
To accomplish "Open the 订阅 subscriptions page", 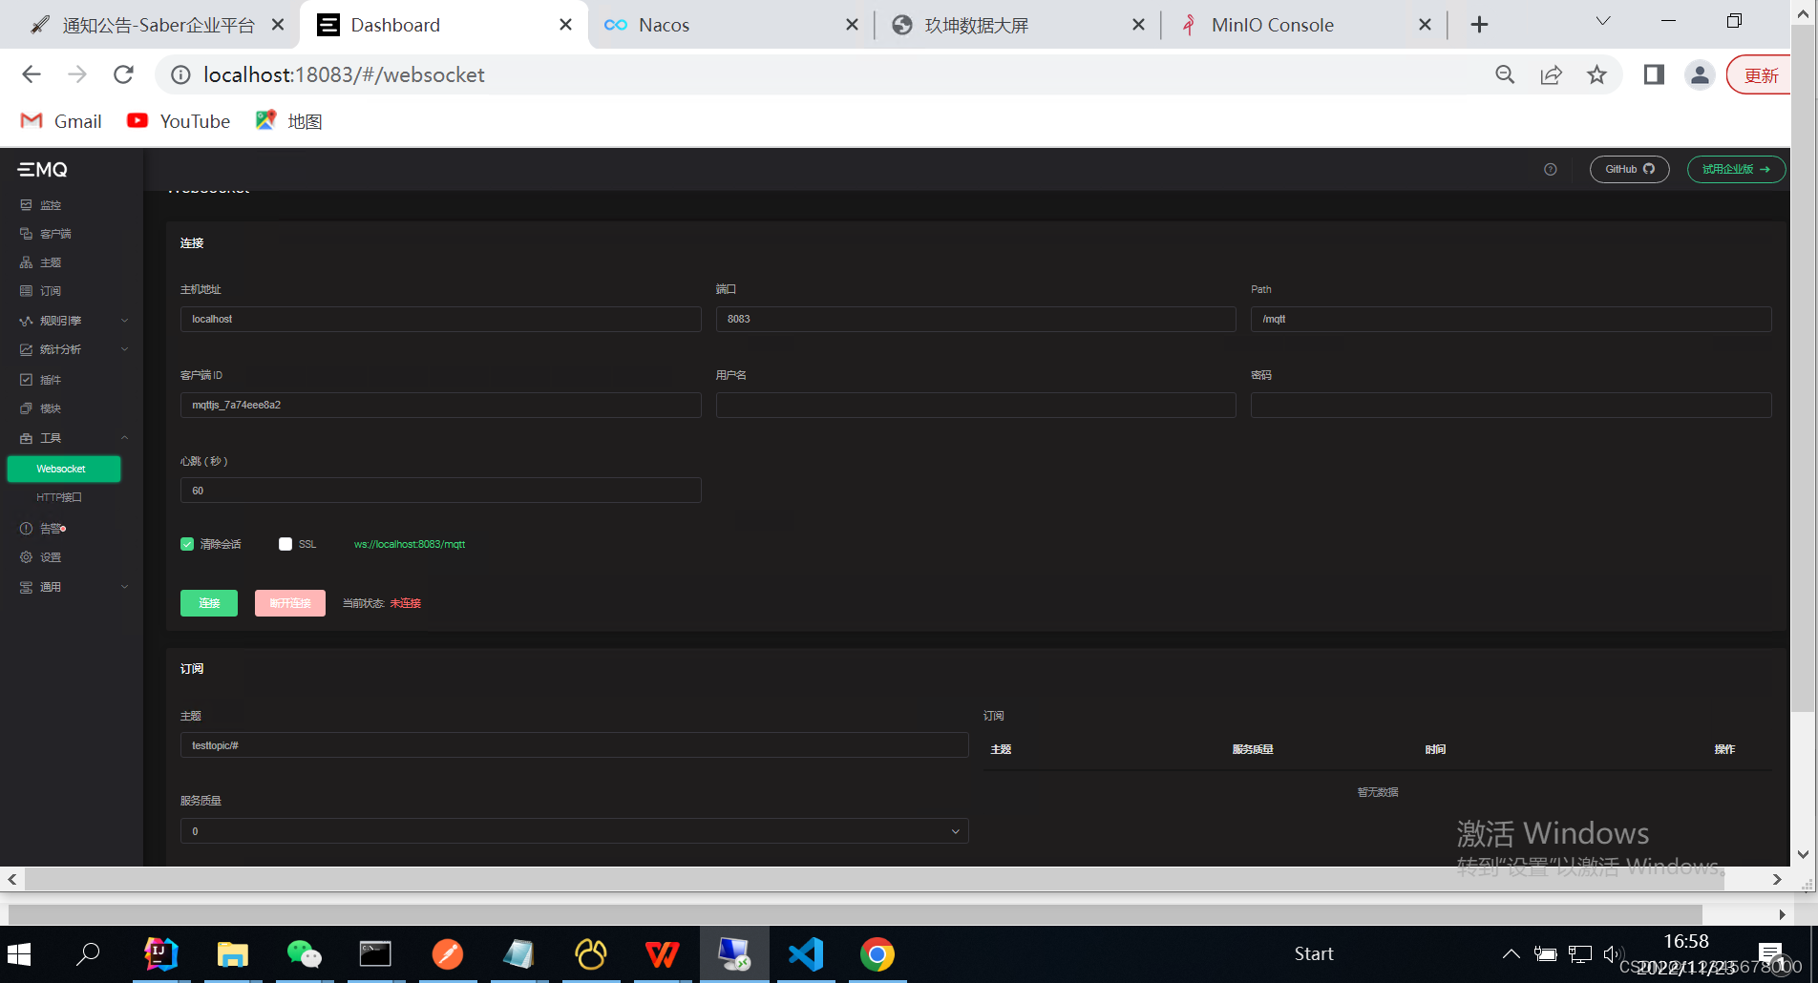I will click(x=51, y=290).
